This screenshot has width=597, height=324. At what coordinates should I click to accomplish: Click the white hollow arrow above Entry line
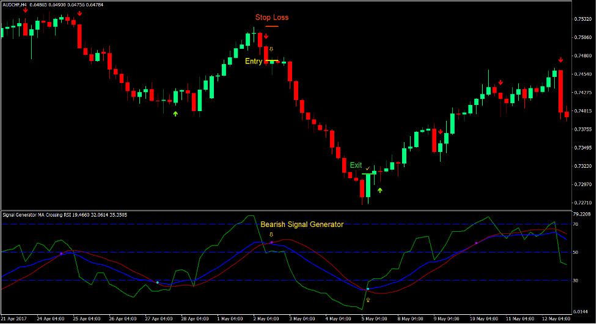click(271, 49)
